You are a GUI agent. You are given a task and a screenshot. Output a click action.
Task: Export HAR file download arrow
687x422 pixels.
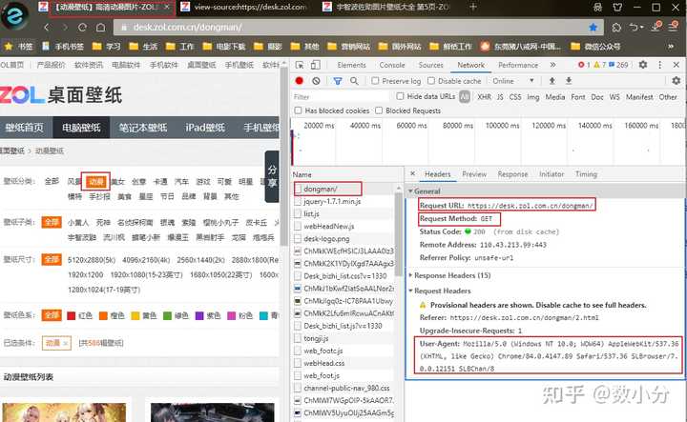pyautogui.click(x=569, y=81)
